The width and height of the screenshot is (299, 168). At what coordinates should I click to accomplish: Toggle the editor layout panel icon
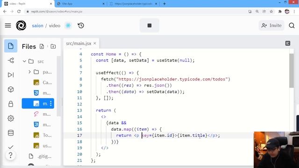(288, 43)
